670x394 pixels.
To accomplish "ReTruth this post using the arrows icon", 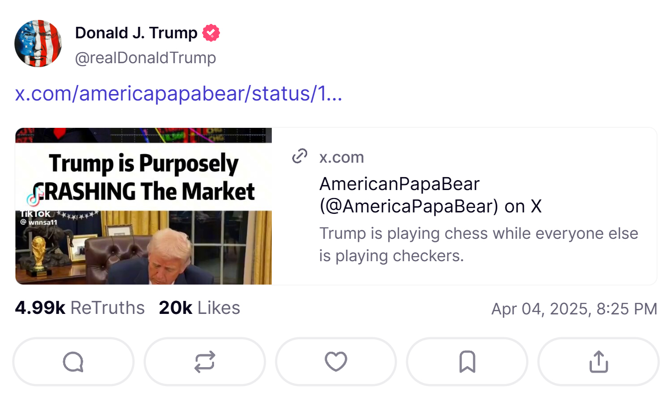I will point(205,362).
